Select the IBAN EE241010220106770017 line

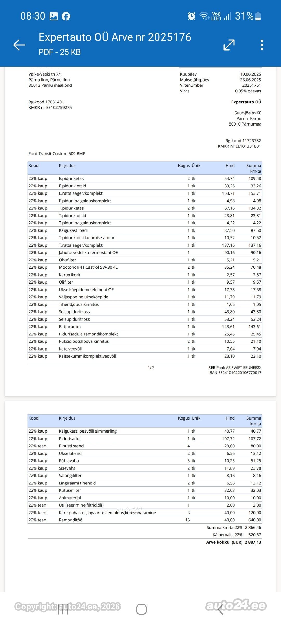pos(235,373)
